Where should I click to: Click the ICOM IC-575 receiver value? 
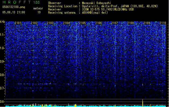tap(108, 9)
